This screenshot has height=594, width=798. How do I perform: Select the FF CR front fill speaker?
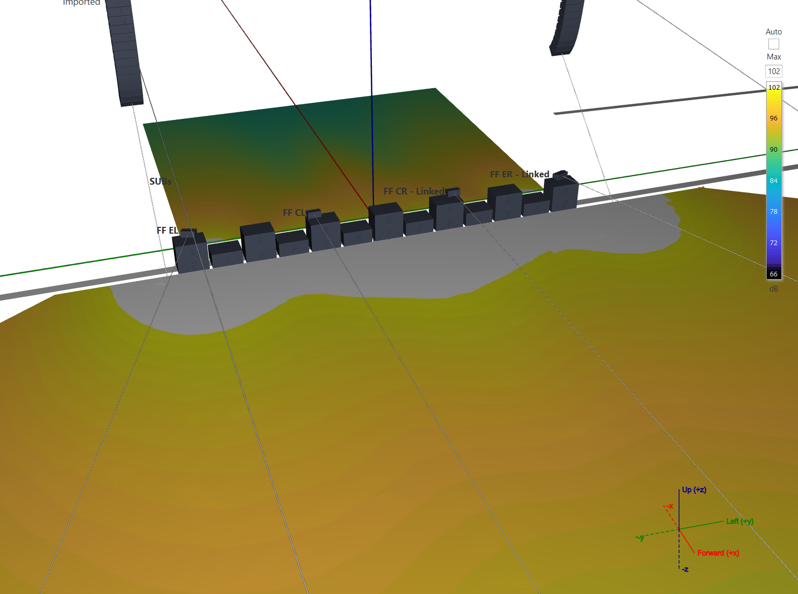(454, 192)
